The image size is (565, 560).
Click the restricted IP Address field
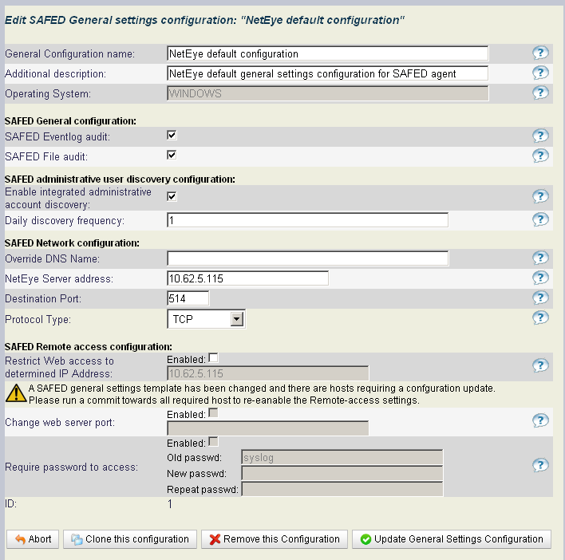click(x=267, y=373)
